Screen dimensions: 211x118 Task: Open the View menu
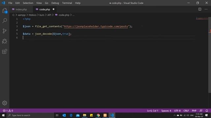[39, 3]
